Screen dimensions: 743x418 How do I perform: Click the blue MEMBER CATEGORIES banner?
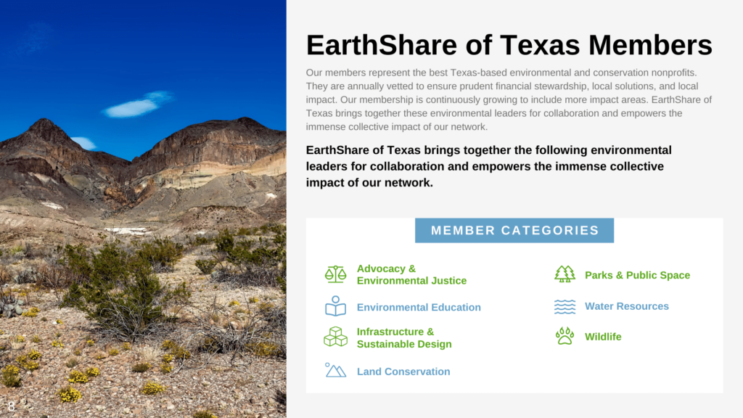click(x=514, y=230)
